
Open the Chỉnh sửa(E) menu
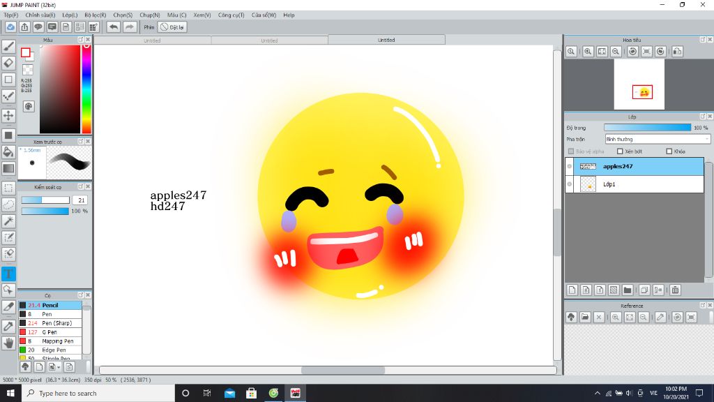coord(40,15)
